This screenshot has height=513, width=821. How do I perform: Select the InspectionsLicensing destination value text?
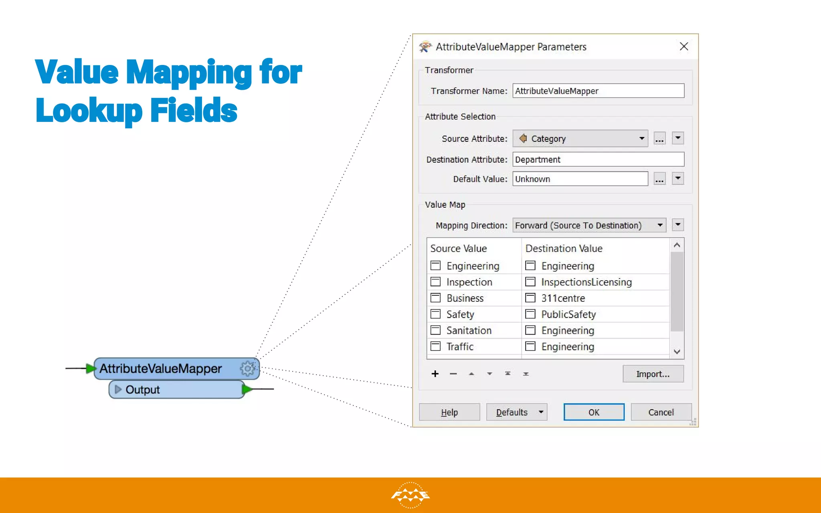(x=586, y=282)
